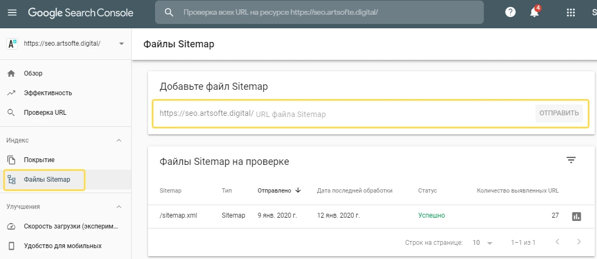Open coverage chart icon for /sitemap.xml
Viewport: 597px width, 259px height.
[576, 217]
